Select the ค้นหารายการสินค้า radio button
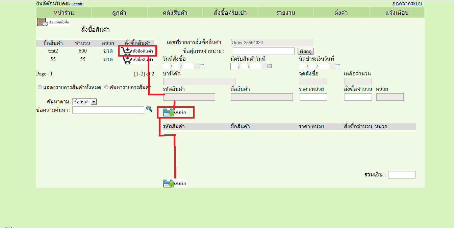Image resolution: width=454 pixels, height=228 pixels. click(x=106, y=87)
